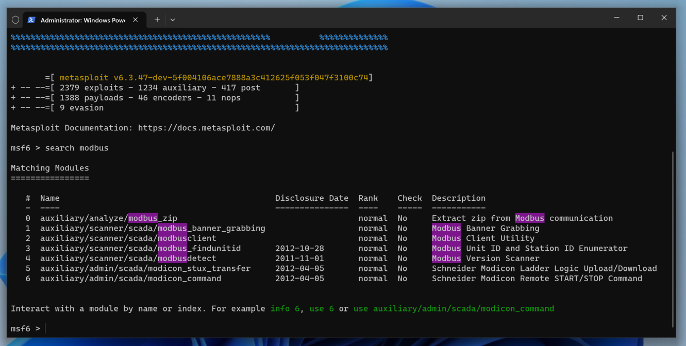Close the terminal window
686x346 pixels.
click(664, 18)
